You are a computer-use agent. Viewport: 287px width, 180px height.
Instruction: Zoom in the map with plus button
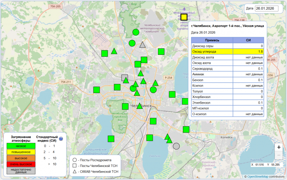(279, 146)
